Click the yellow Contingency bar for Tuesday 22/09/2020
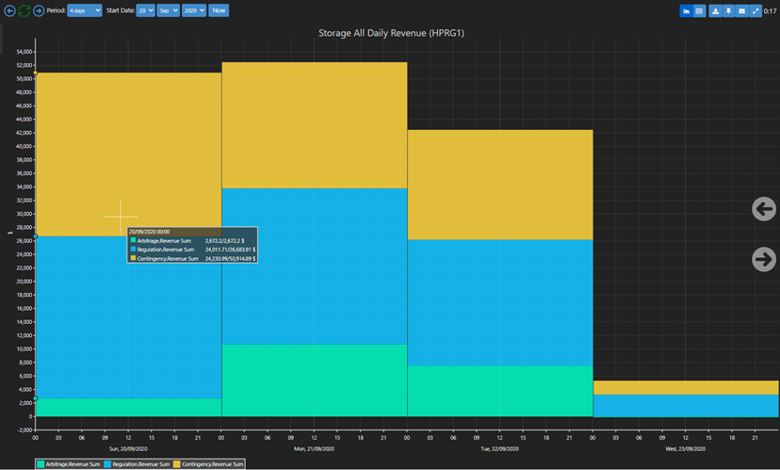Viewport: 780px width, 470px height. point(499,184)
